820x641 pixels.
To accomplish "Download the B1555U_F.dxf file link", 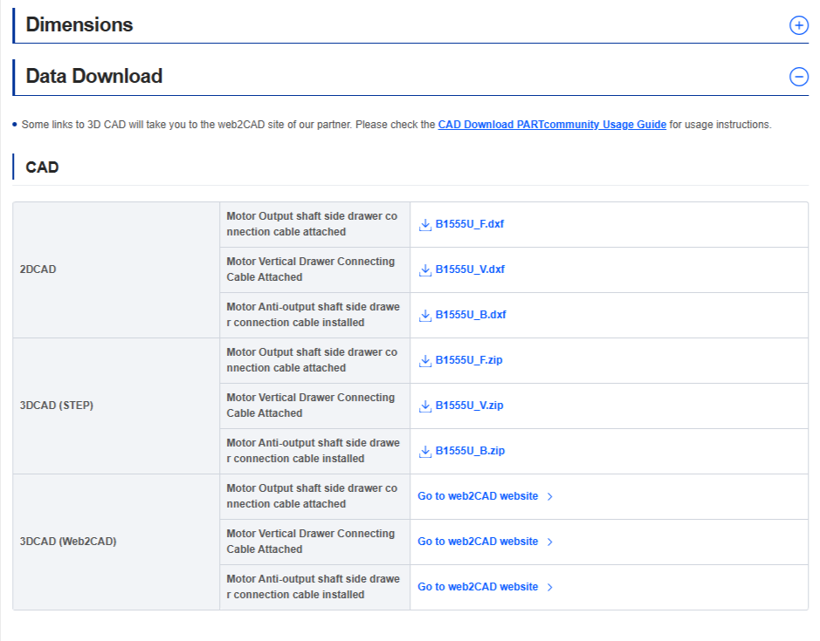I will tap(469, 224).
